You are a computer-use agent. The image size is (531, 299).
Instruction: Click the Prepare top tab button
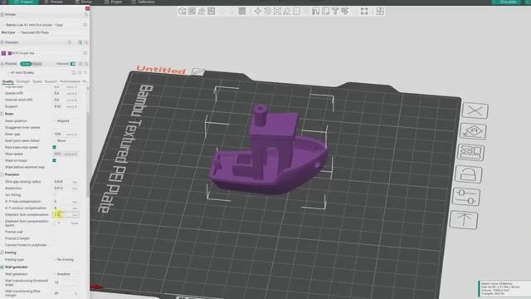click(x=24, y=2)
